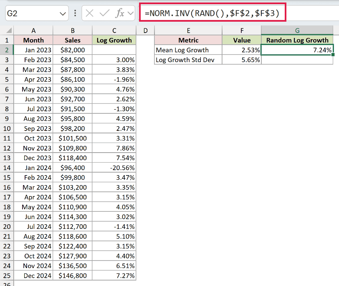
Task: Select cell Mean Log Growth
Action: (x=188, y=50)
